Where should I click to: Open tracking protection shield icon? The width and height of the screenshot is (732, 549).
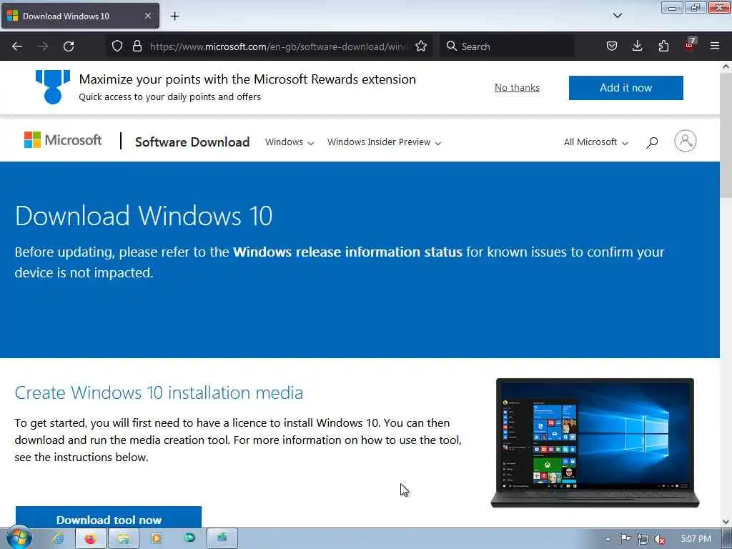pos(117,46)
